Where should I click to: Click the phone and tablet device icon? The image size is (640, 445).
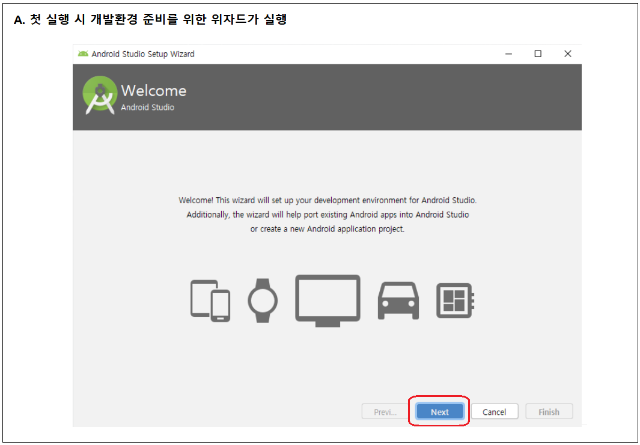click(x=210, y=301)
